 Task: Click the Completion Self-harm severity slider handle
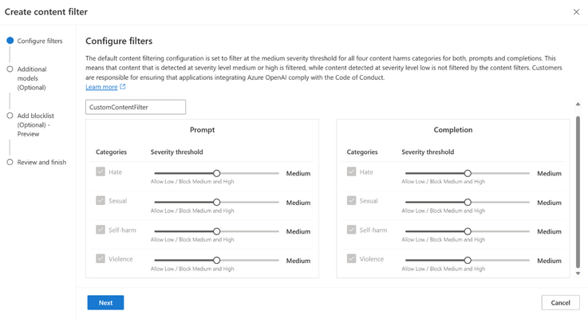tap(468, 231)
